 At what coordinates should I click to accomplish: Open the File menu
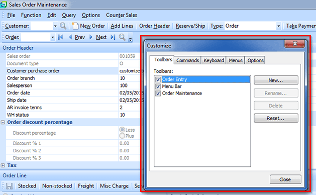pyautogui.click(x=11, y=15)
